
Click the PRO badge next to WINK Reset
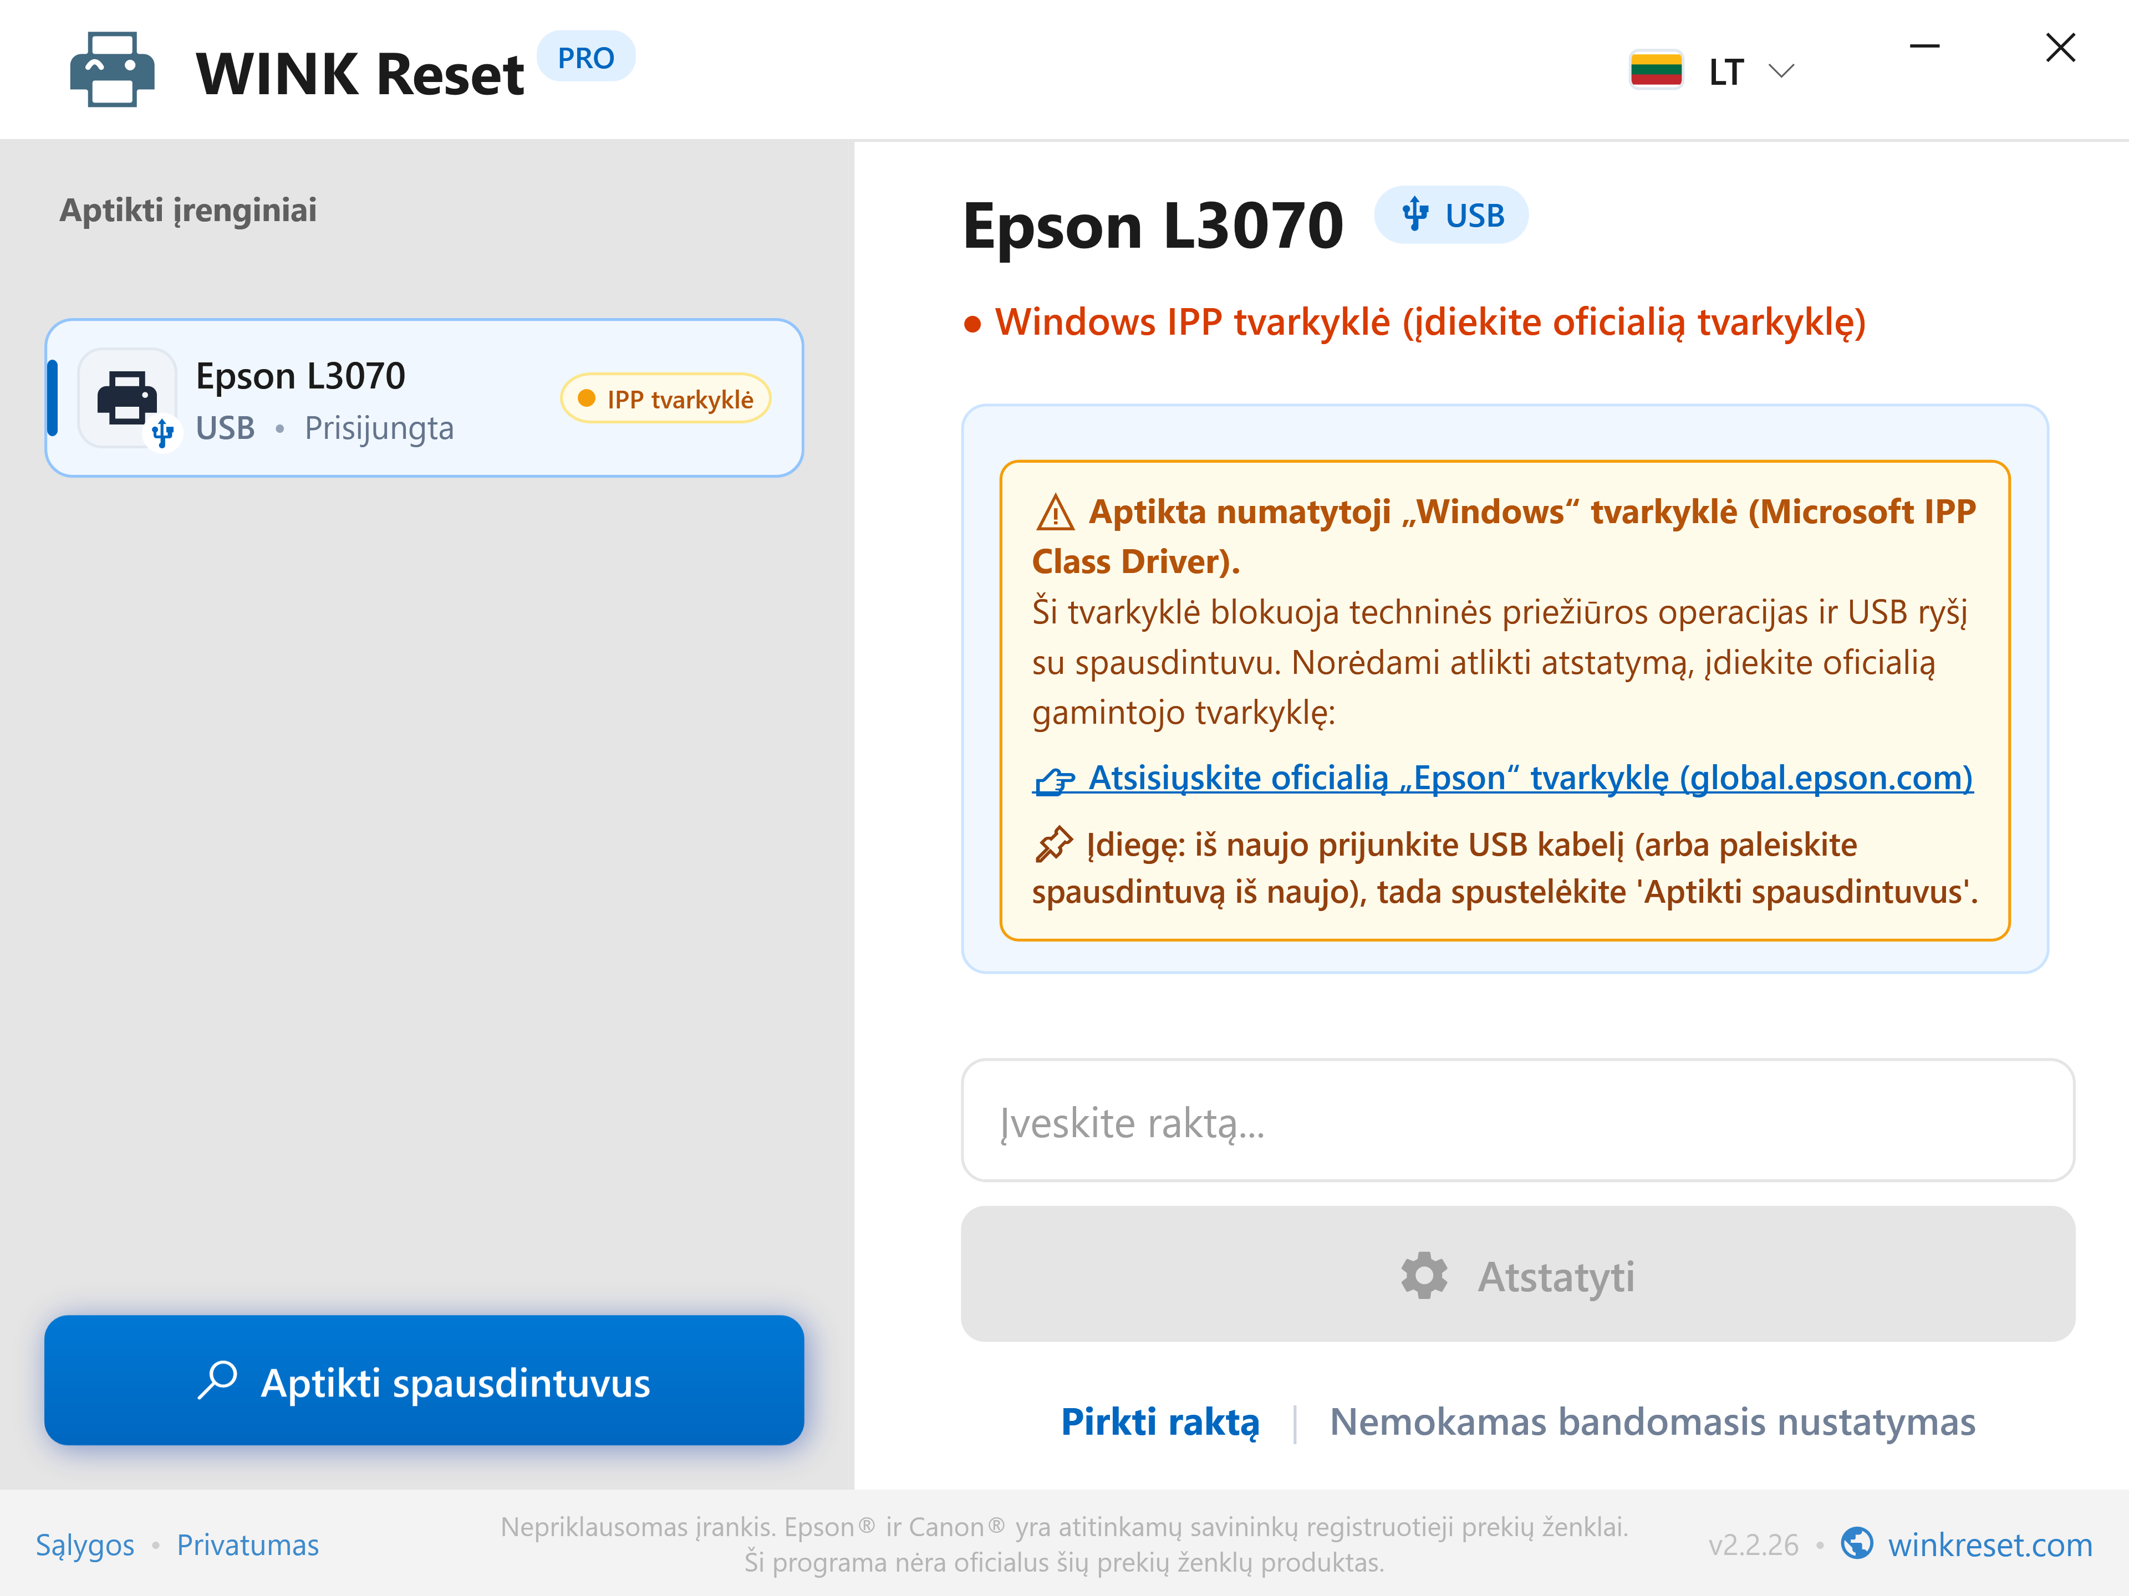click(x=585, y=58)
